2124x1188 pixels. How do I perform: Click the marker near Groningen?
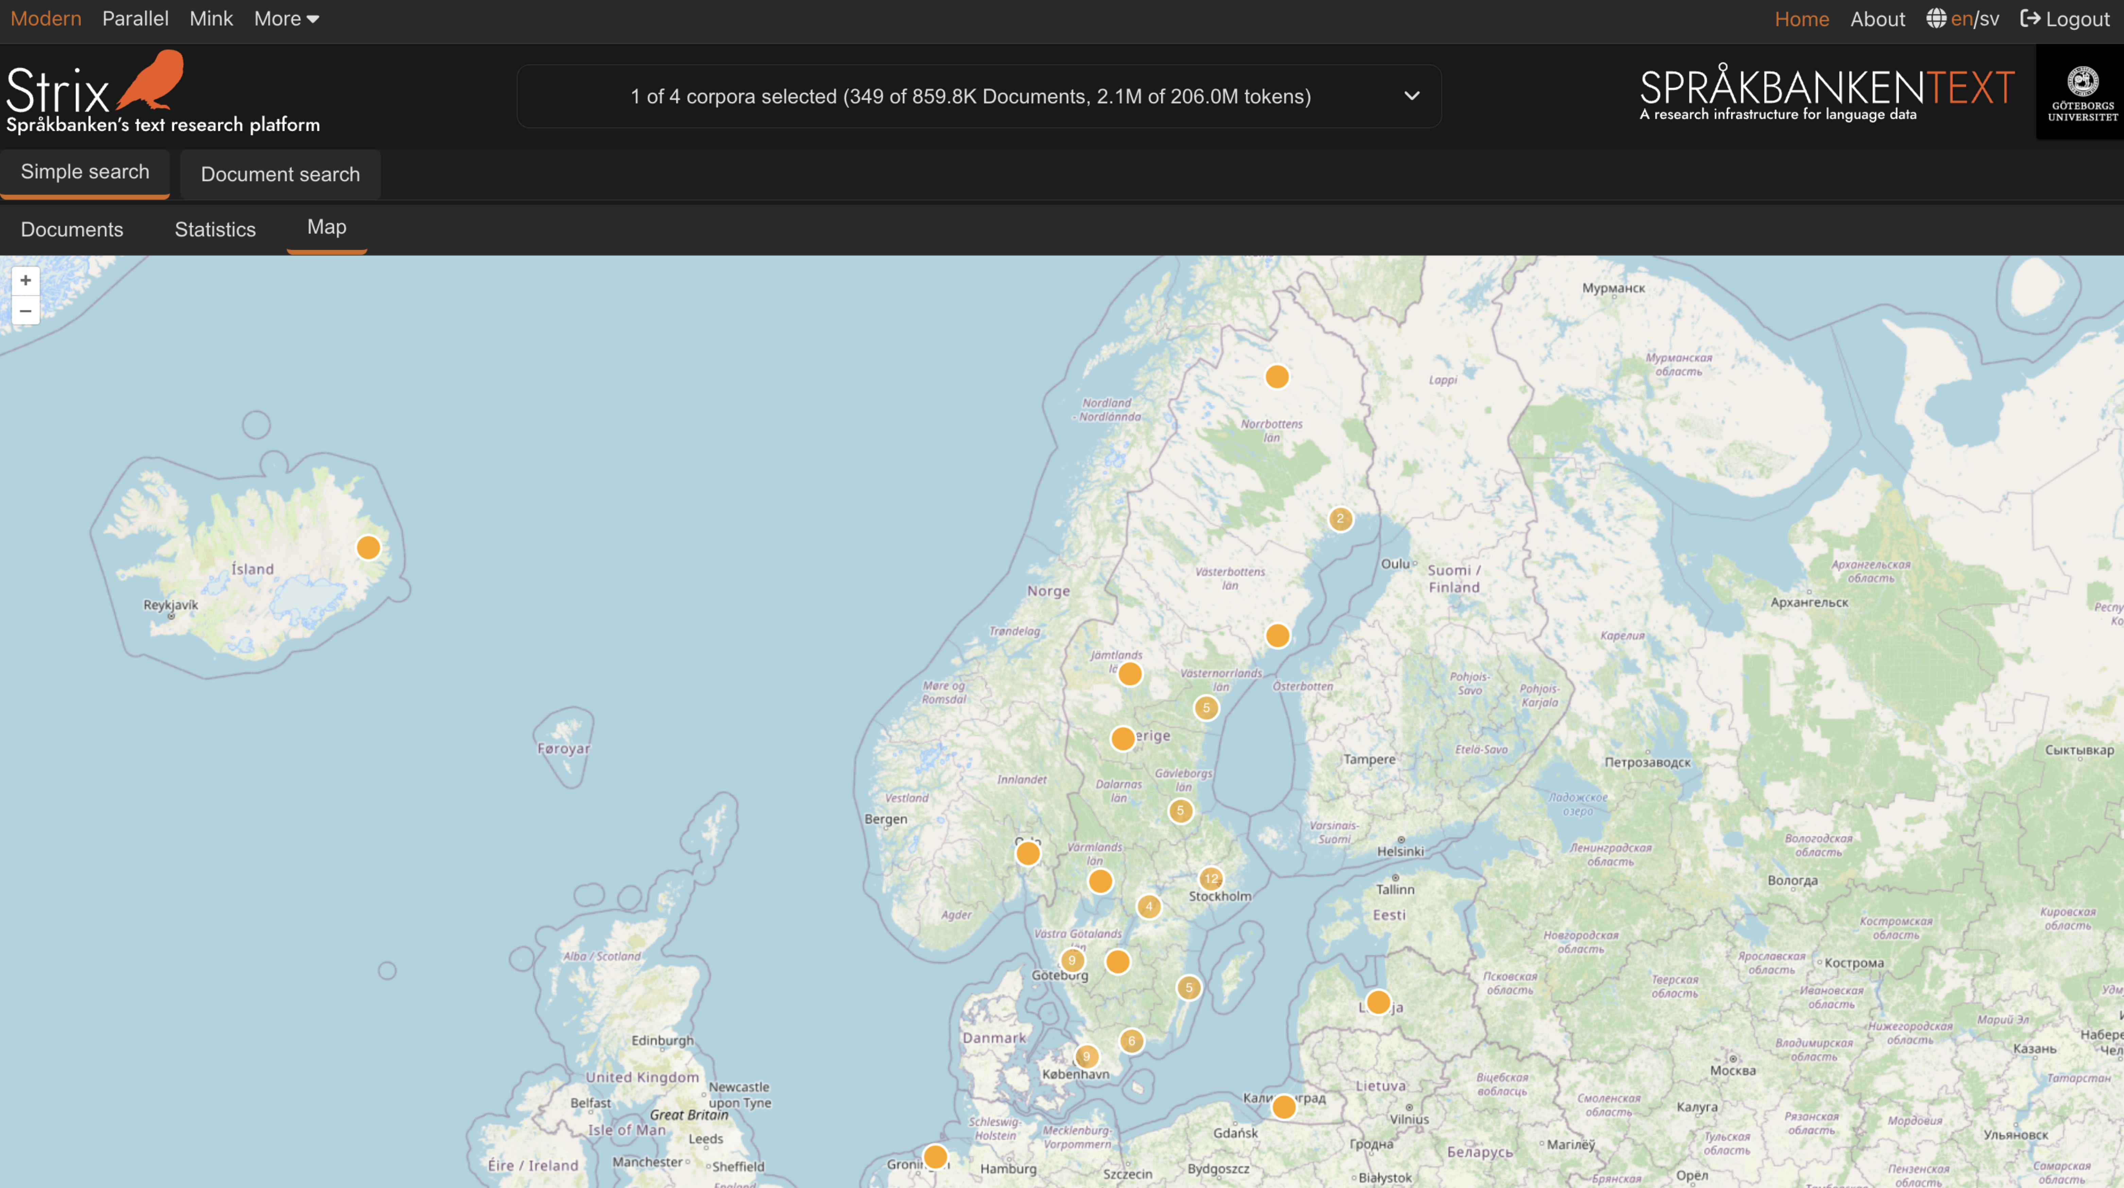pyautogui.click(x=935, y=1157)
